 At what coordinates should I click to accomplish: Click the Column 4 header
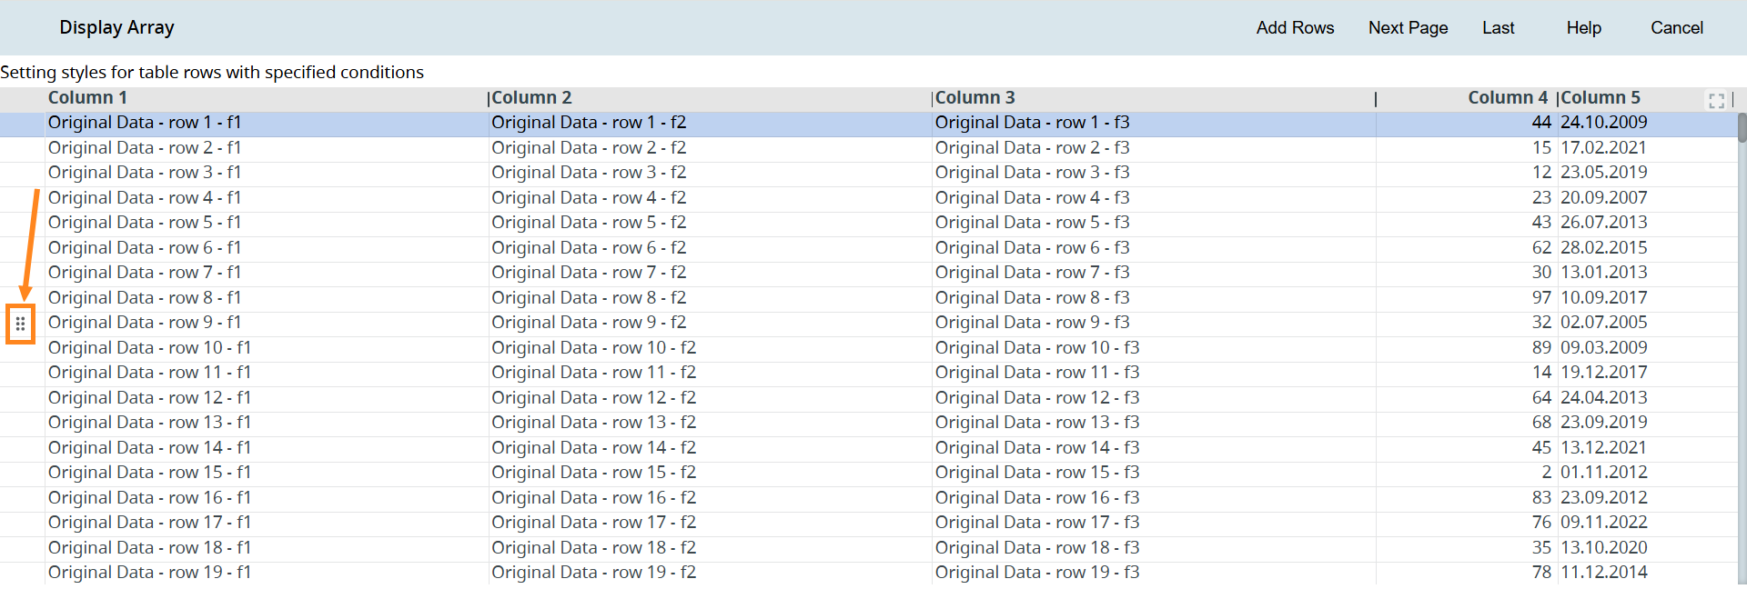1507,98
